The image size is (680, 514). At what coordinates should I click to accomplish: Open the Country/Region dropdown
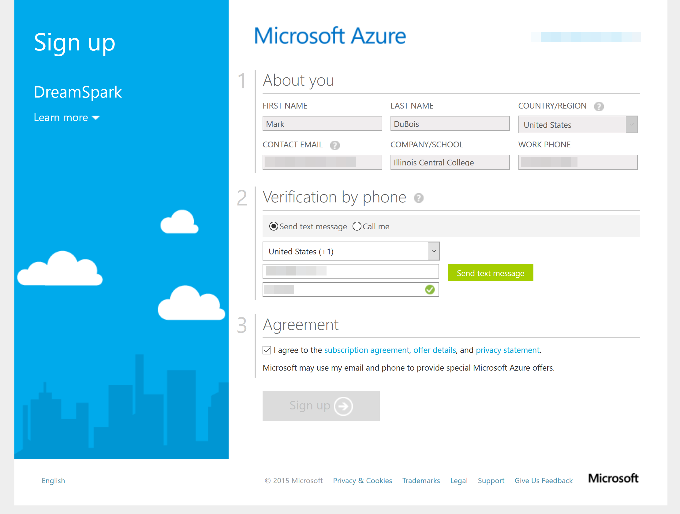point(578,124)
